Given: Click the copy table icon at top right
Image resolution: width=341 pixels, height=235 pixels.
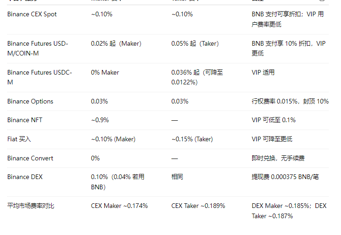Looking at the screenshot, I should coord(322,0).
